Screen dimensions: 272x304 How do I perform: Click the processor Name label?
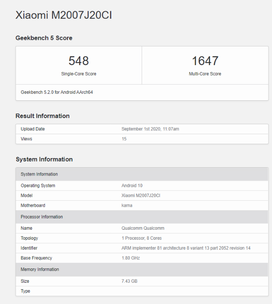[27, 228]
